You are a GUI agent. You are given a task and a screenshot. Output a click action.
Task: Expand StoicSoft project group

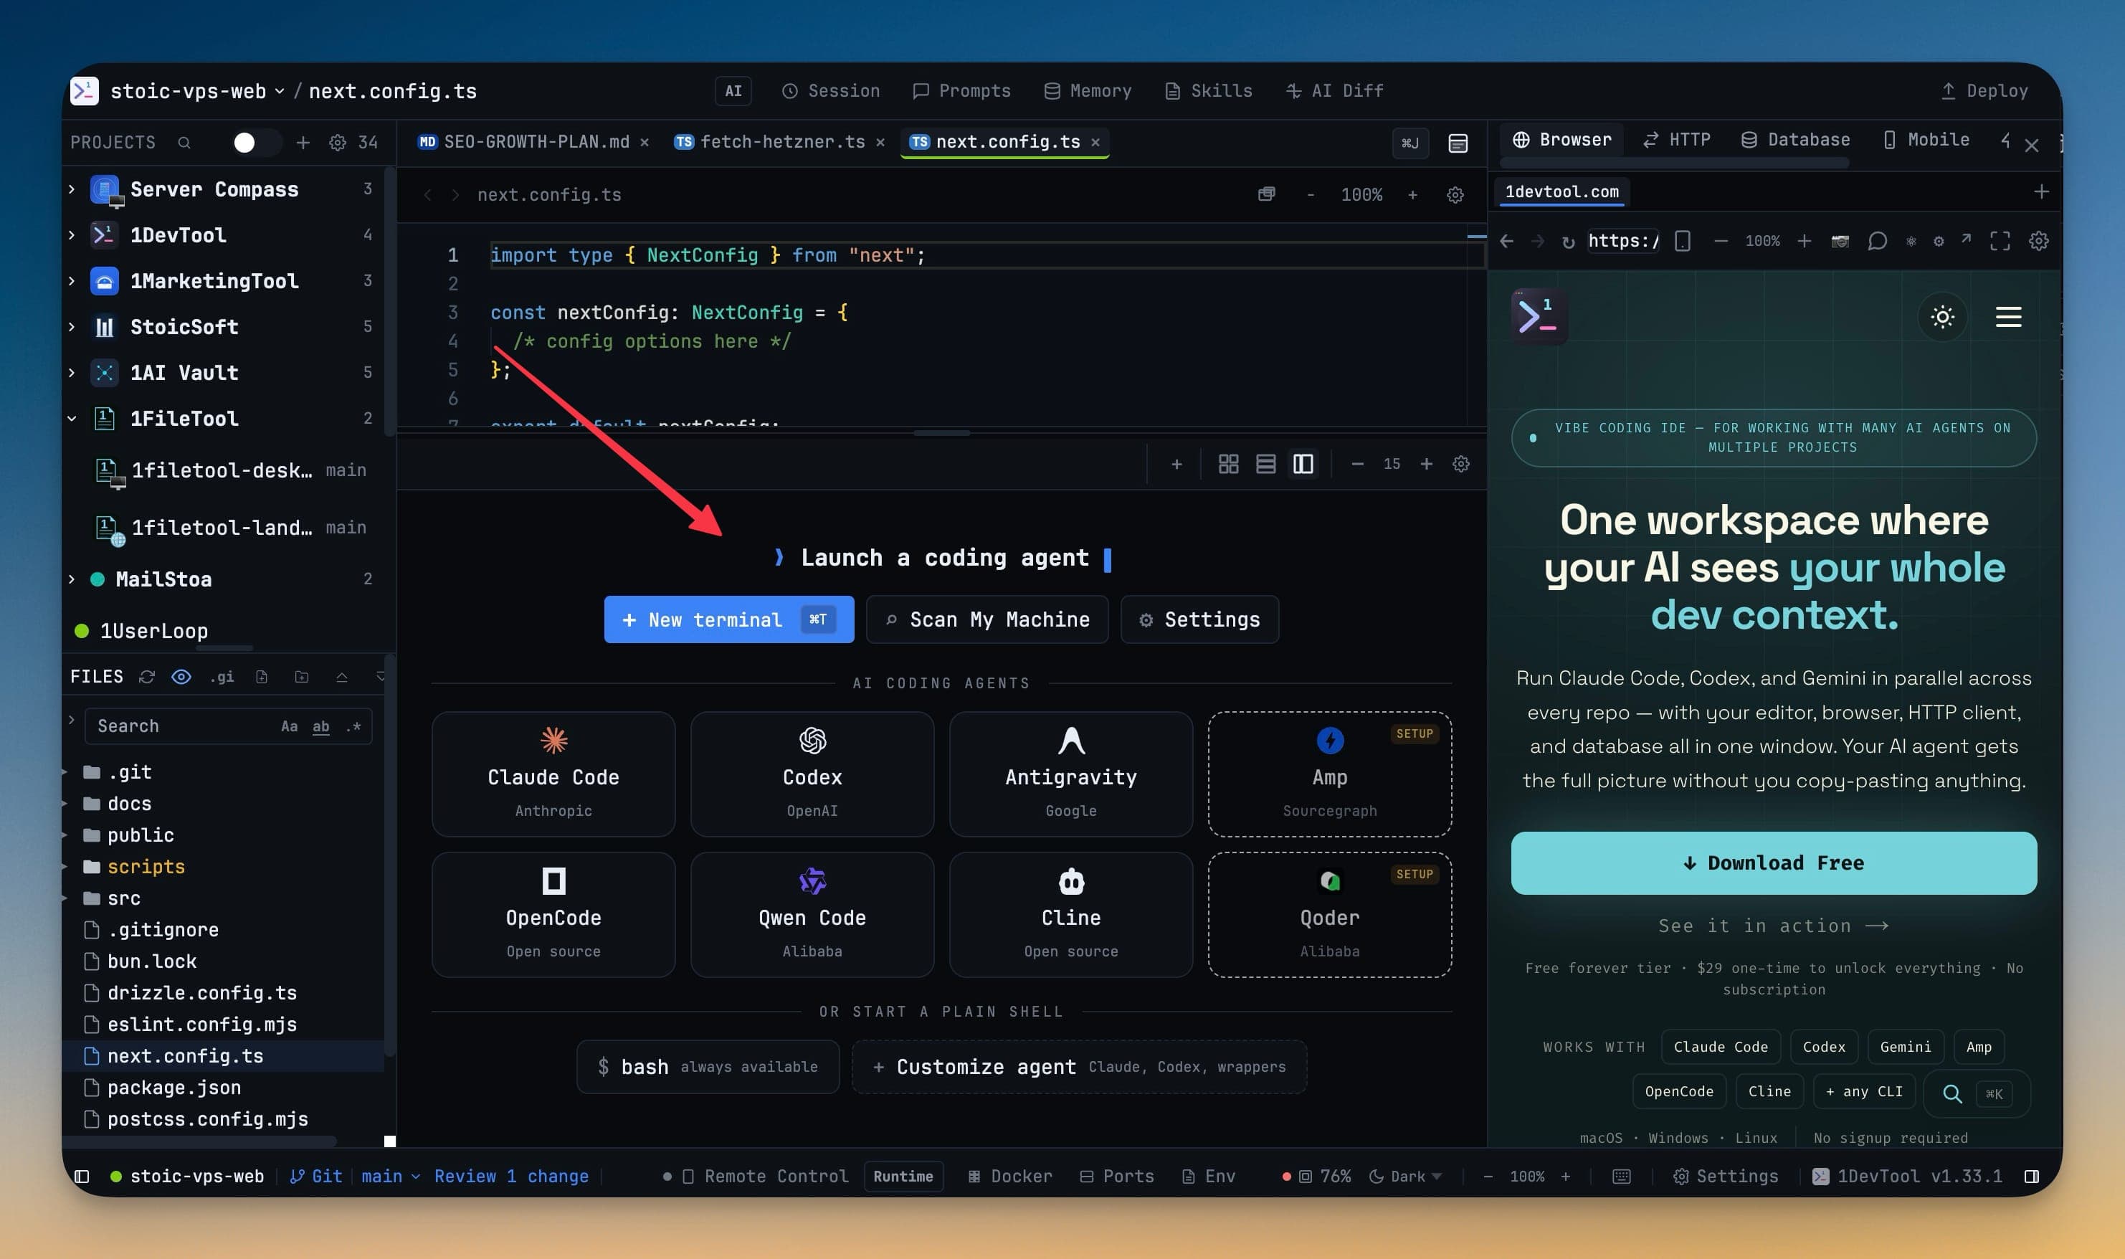click(x=72, y=327)
